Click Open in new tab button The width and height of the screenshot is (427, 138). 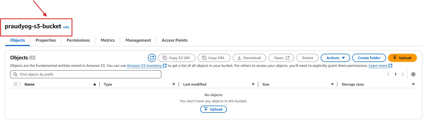pyautogui.click(x=282, y=58)
